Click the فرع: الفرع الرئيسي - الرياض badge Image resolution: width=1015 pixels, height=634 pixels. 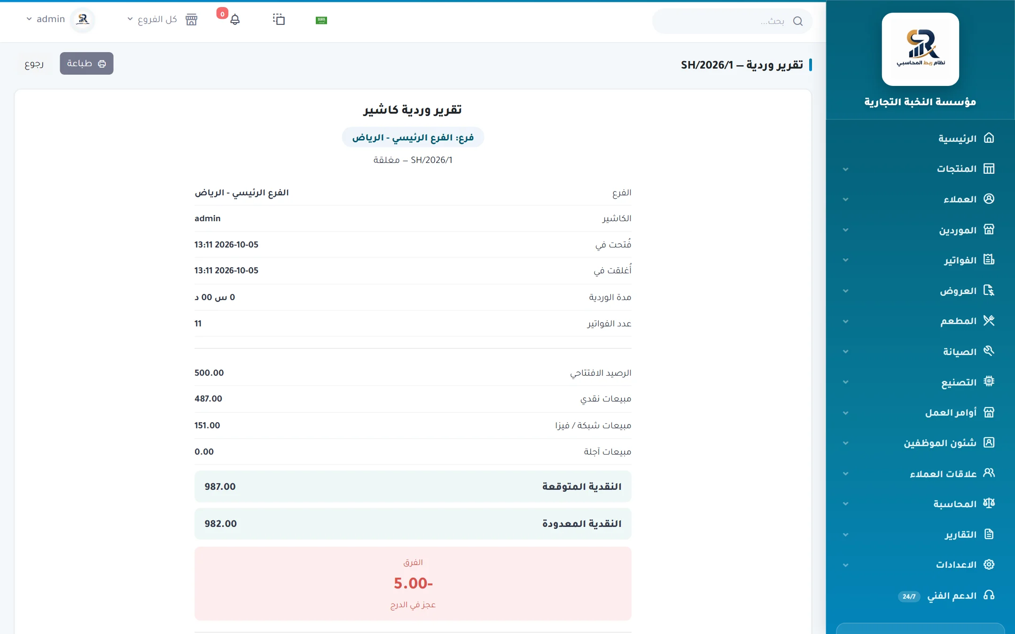pos(413,137)
